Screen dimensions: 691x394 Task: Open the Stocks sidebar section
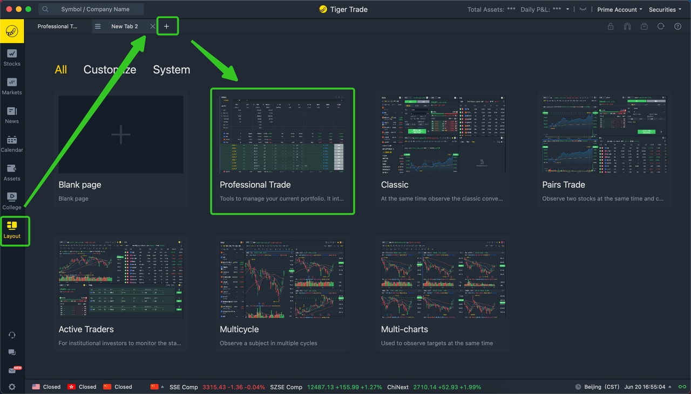tap(12, 58)
